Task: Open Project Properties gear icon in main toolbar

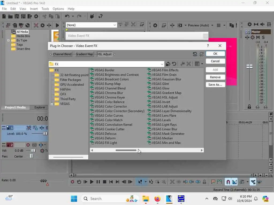Action: pyautogui.click(x=36, y=16)
